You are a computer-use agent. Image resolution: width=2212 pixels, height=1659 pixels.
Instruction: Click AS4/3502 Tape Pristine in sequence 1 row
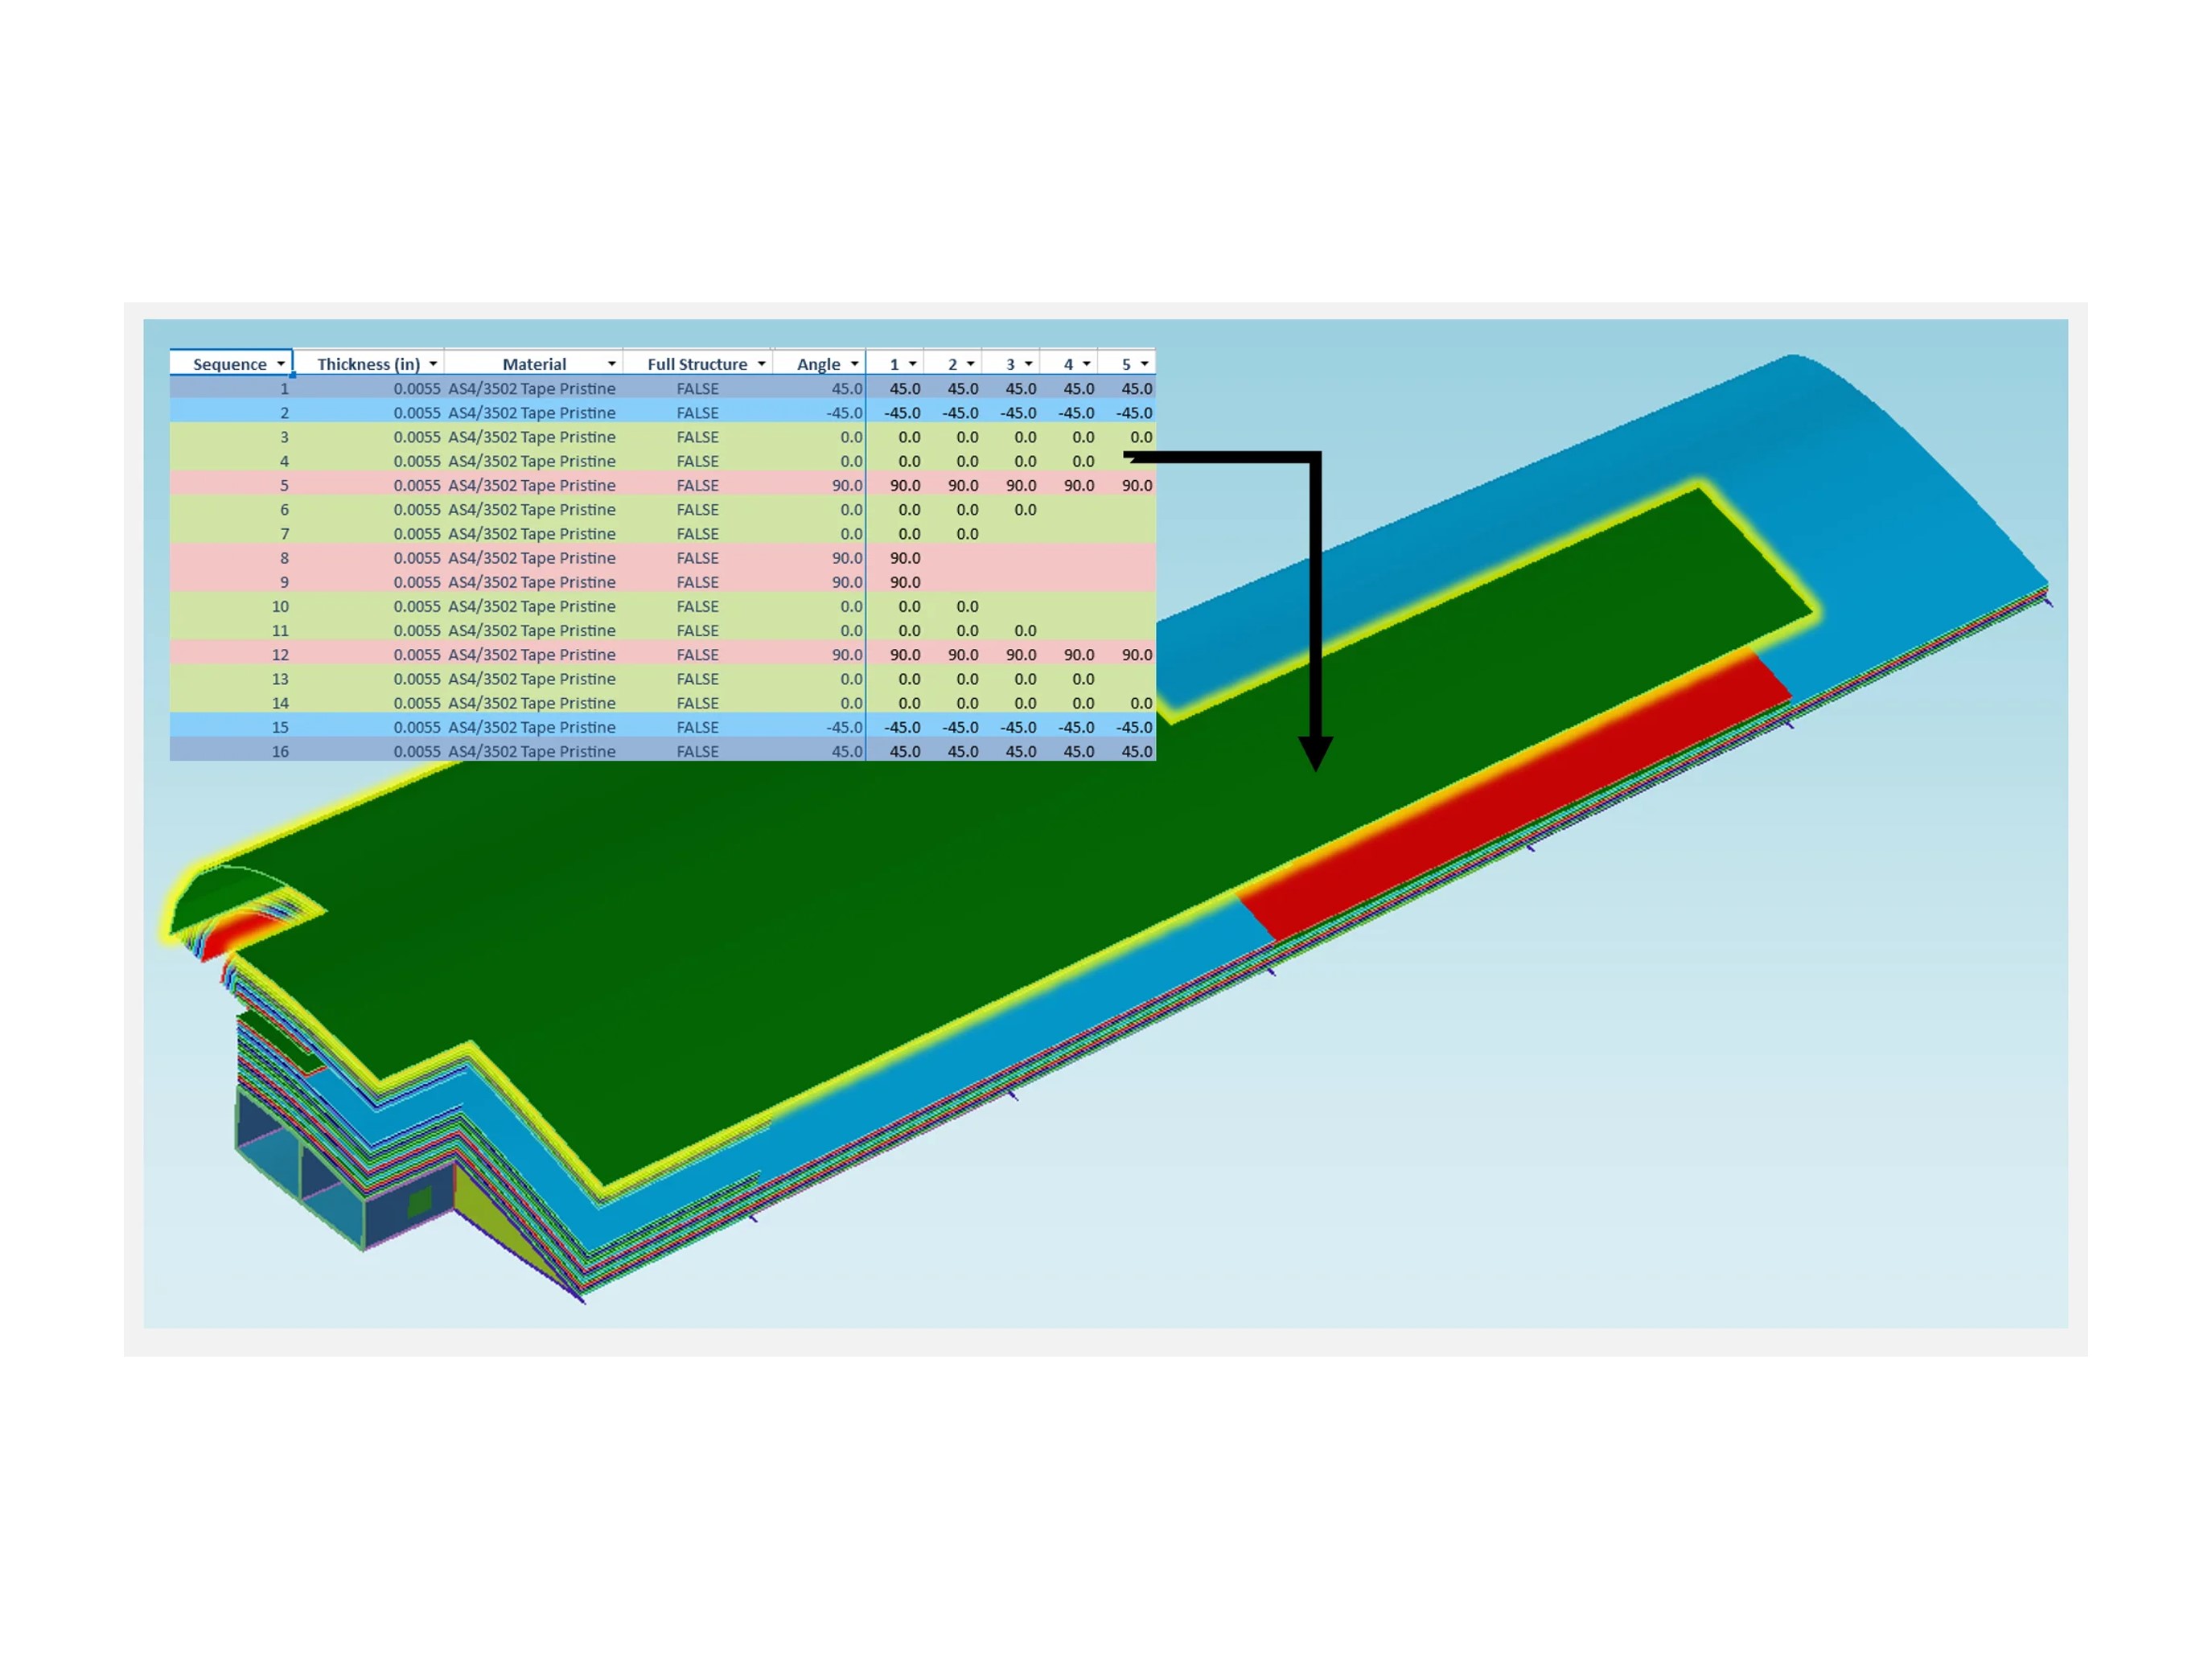point(532,388)
